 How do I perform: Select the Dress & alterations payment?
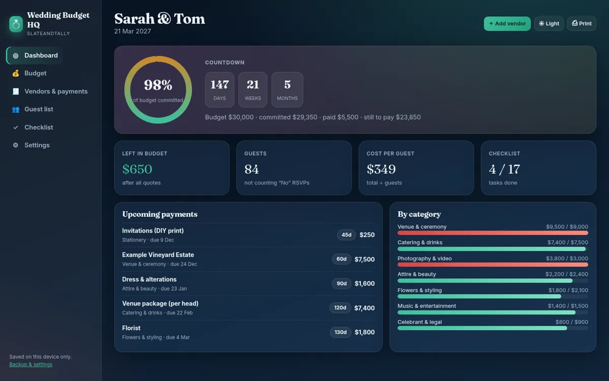coord(248,283)
